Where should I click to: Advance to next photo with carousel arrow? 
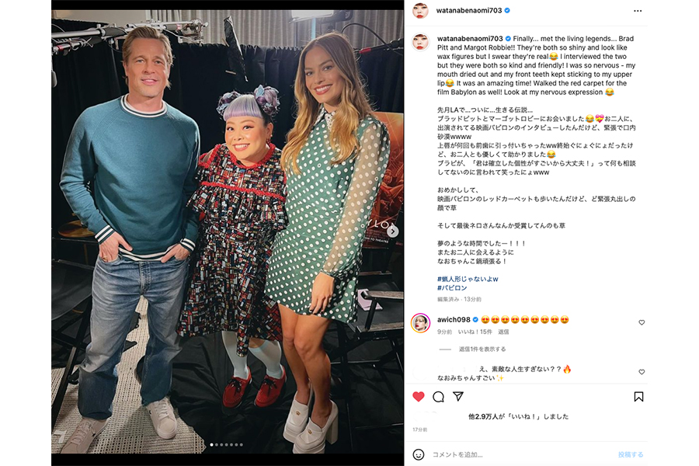tap(392, 231)
